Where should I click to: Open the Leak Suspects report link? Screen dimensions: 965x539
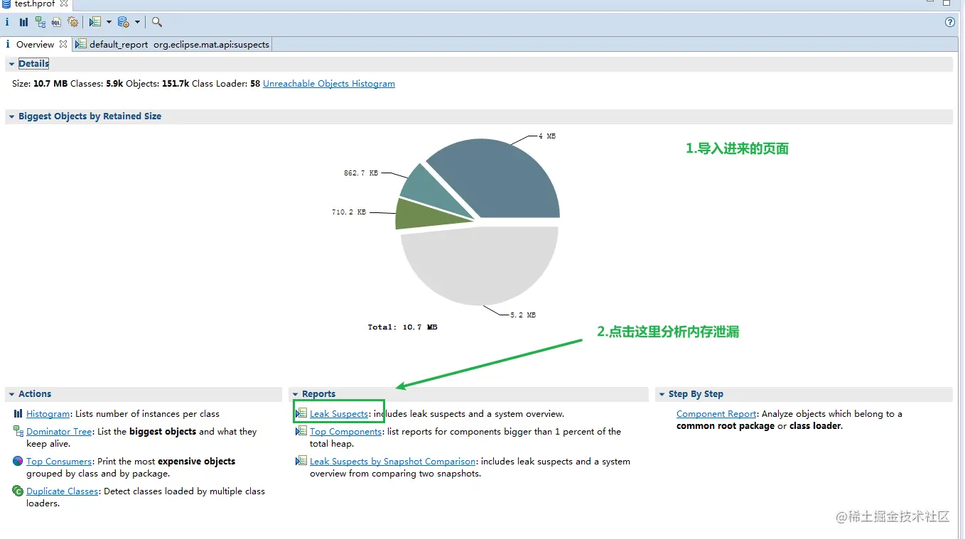click(339, 414)
